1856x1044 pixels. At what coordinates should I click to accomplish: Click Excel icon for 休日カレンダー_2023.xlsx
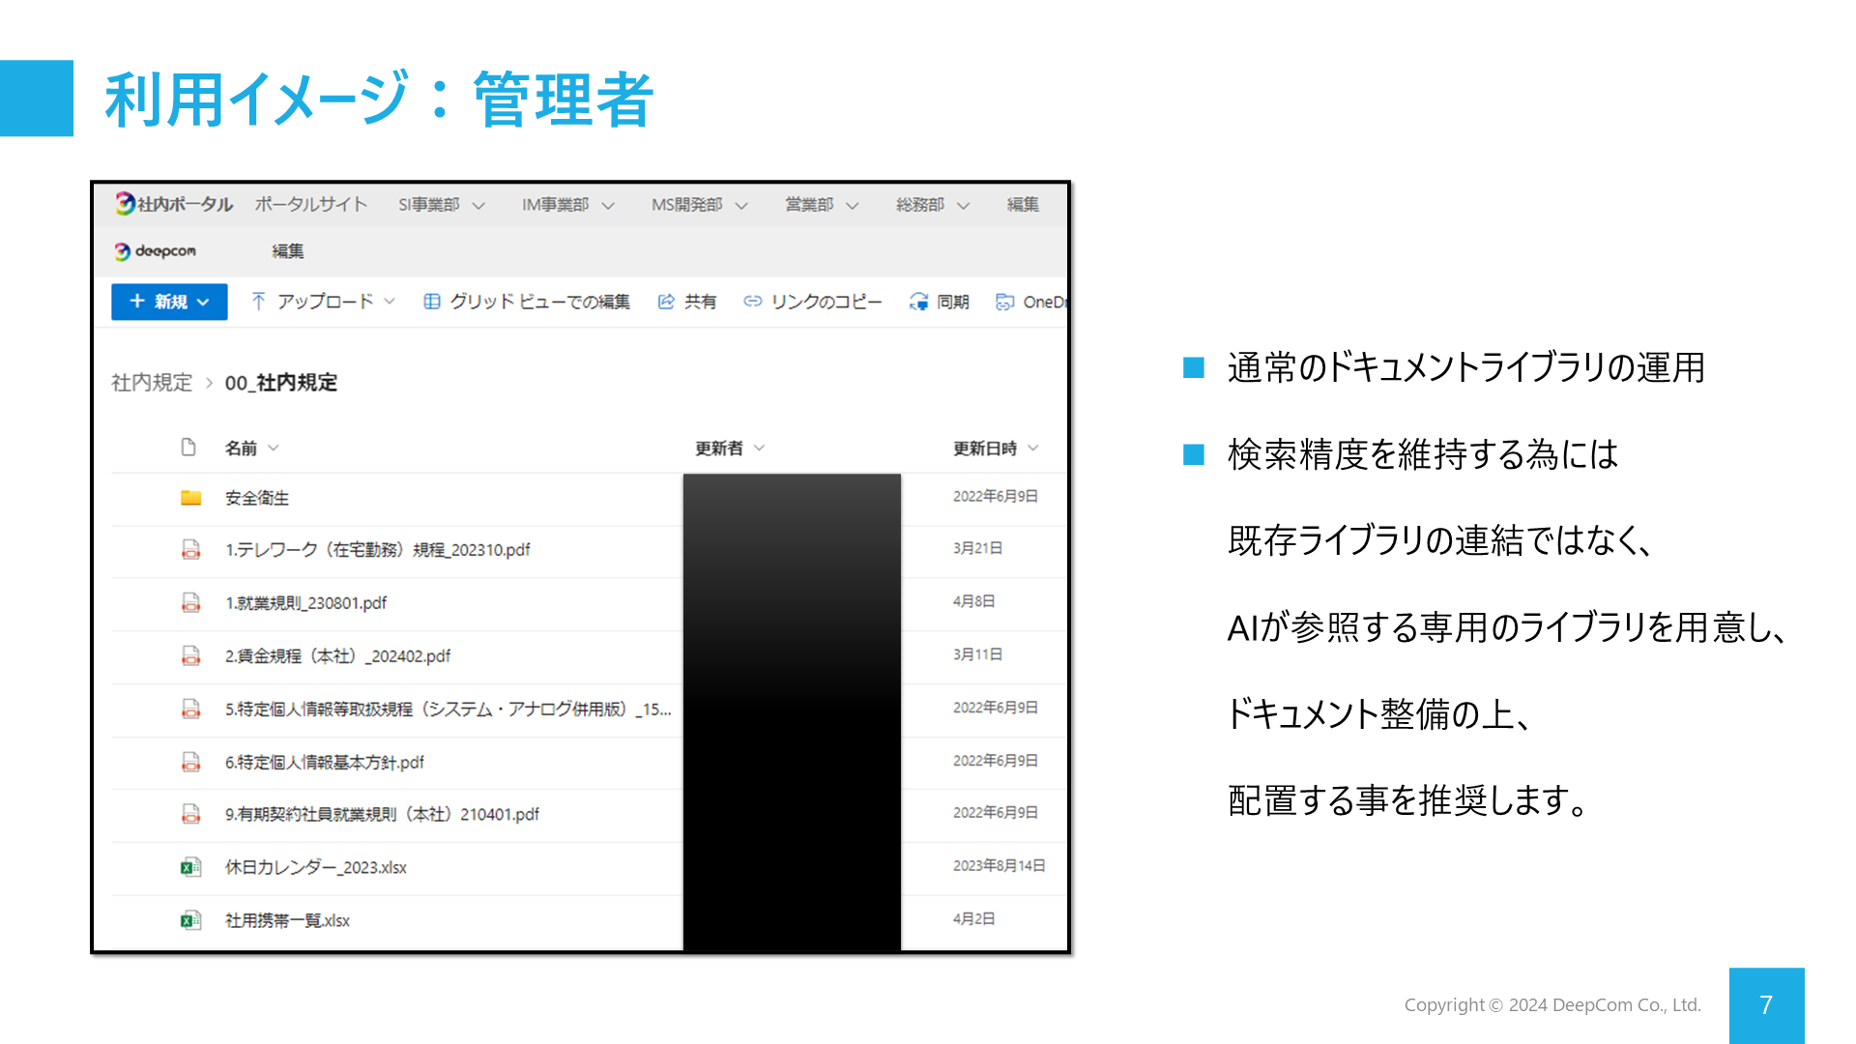click(190, 867)
